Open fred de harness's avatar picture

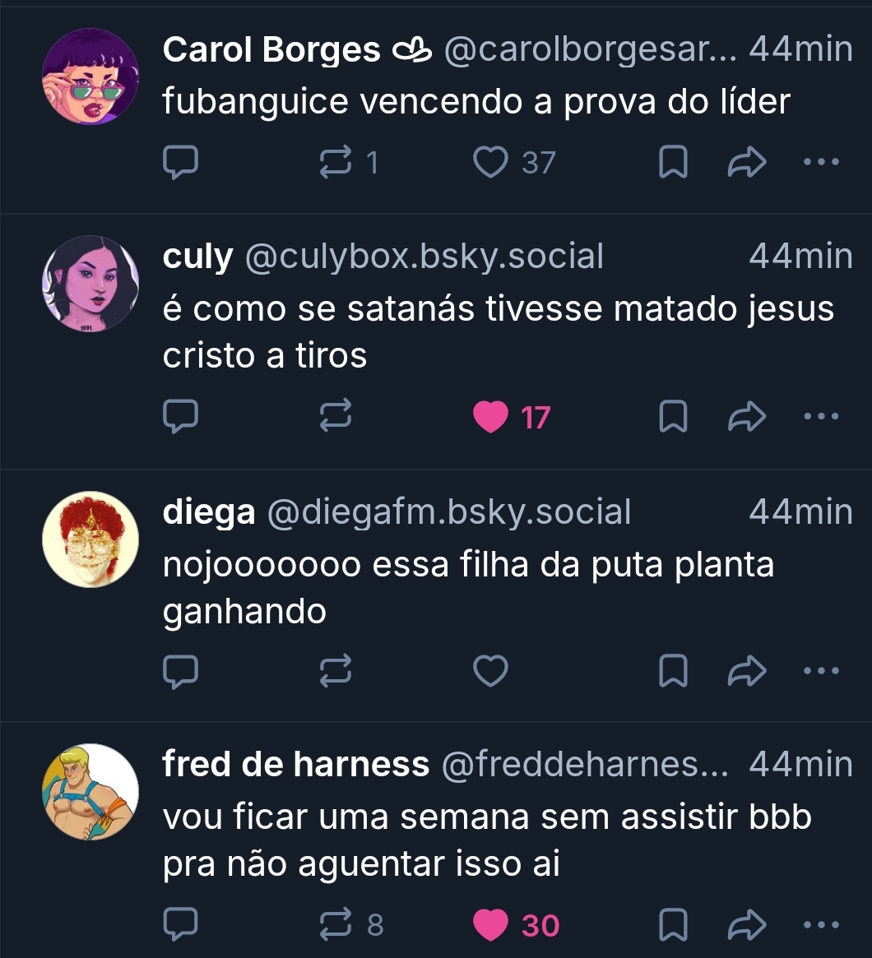[90, 792]
